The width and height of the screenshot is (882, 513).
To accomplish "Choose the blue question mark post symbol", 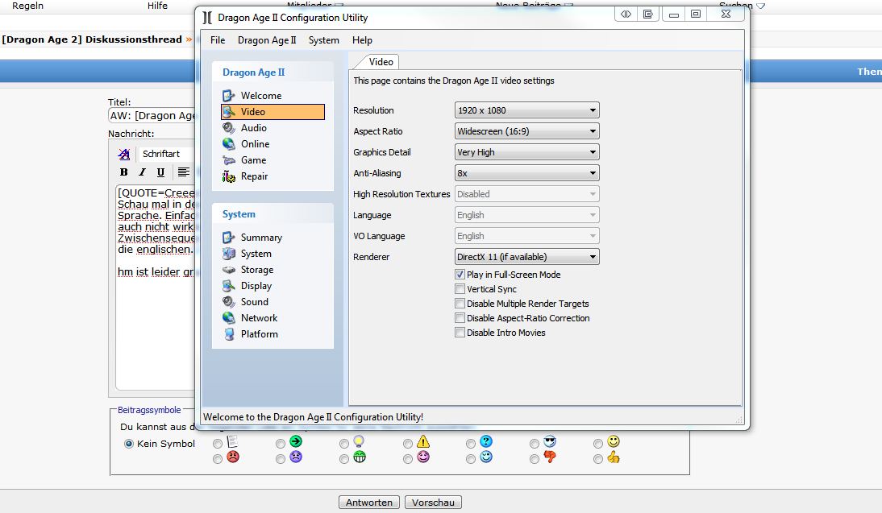I will (x=471, y=444).
